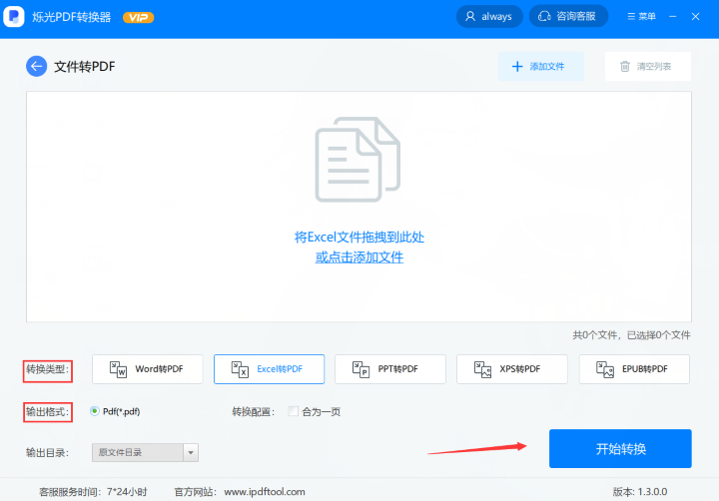The width and height of the screenshot is (719, 501).
Task: Select the Pdf(*.pdf) output format radio
Action: pos(95,411)
